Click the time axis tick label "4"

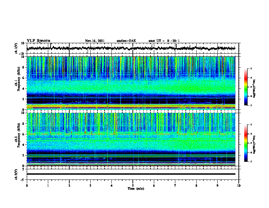[112, 186]
